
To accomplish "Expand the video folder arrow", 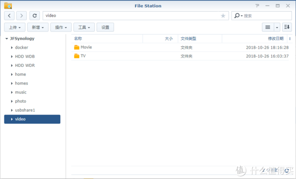I will 12,119.
